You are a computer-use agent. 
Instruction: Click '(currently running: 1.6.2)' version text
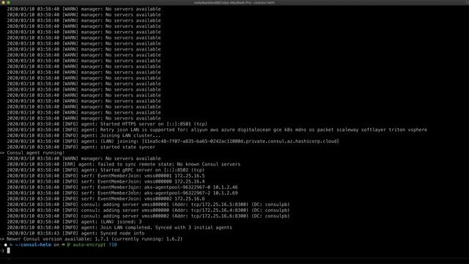(x=147, y=239)
